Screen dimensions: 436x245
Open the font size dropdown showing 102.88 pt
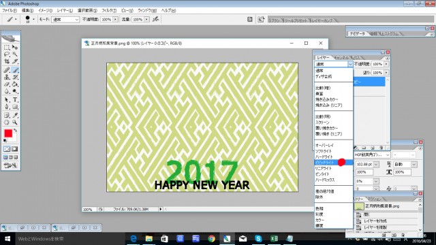(x=376, y=165)
